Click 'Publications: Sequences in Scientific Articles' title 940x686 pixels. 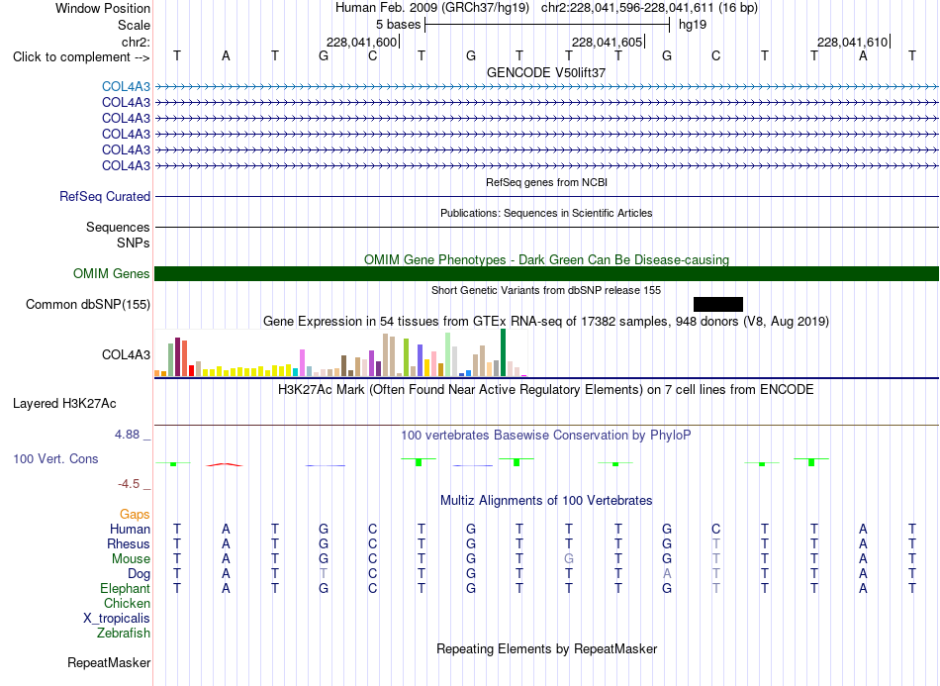[x=546, y=213]
